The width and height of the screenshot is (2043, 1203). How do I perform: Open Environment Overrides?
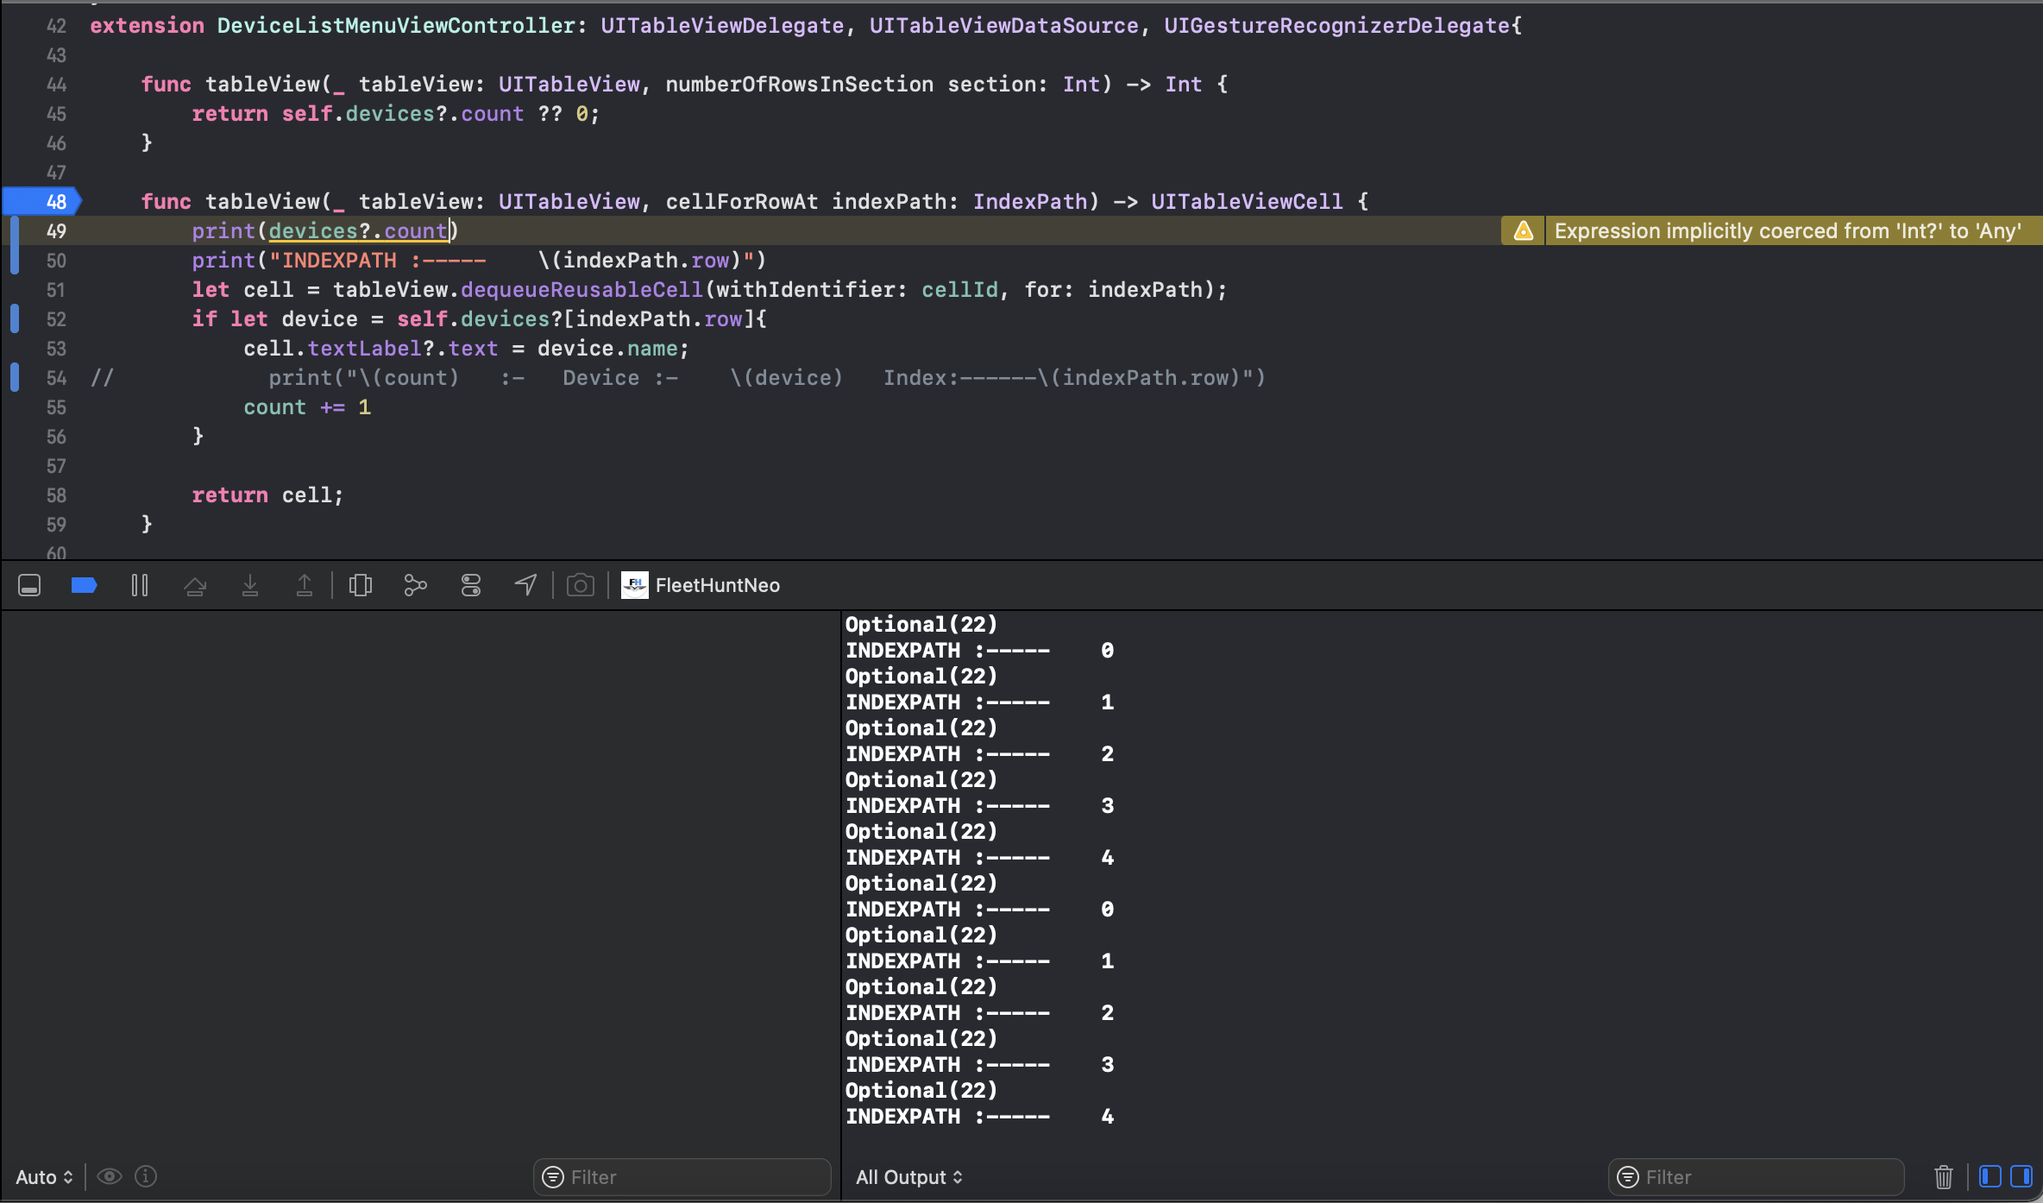pos(471,585)
